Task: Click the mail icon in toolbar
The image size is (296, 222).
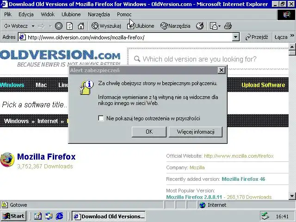Action: [214, 26]
